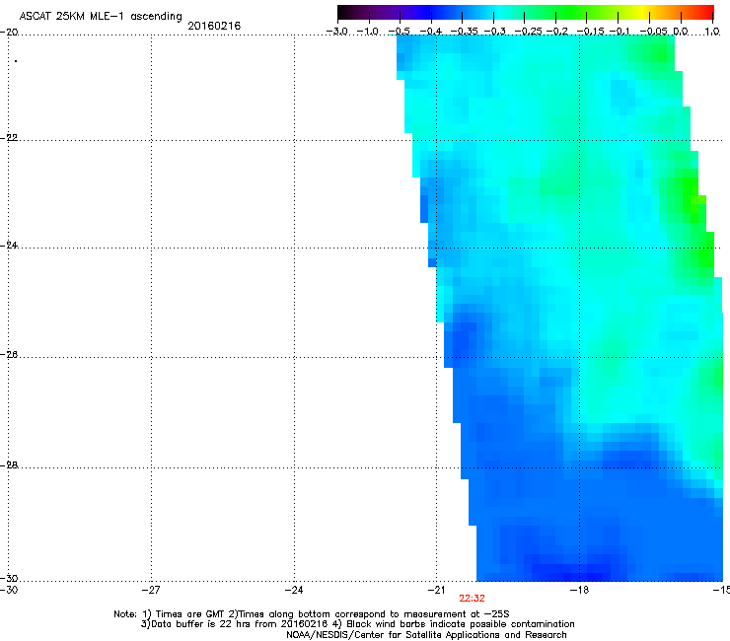Select the date label 20160216
730x641 pixels.
tap(214, 26)
